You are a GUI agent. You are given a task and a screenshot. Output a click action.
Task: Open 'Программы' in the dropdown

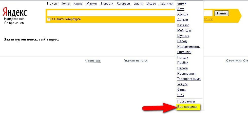point(186,101)
